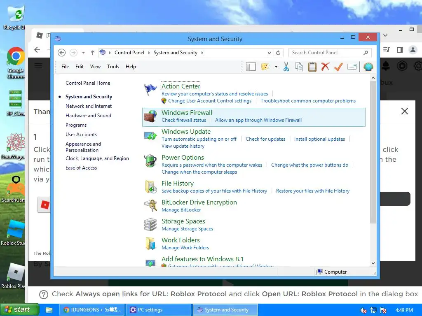The width and height of the screenshot is (422, 316).
Task: Click the Copy toolbar icon
Action: click(299, 67)
